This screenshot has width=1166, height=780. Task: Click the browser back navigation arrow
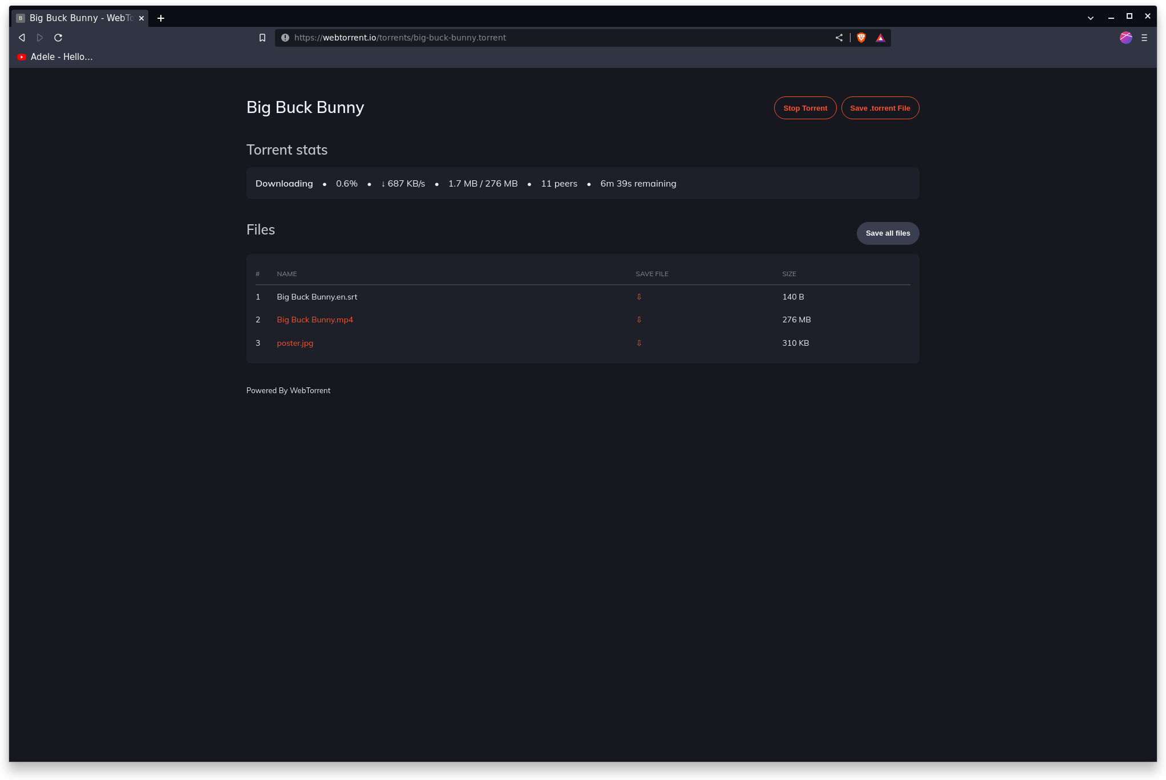point(22,37)
